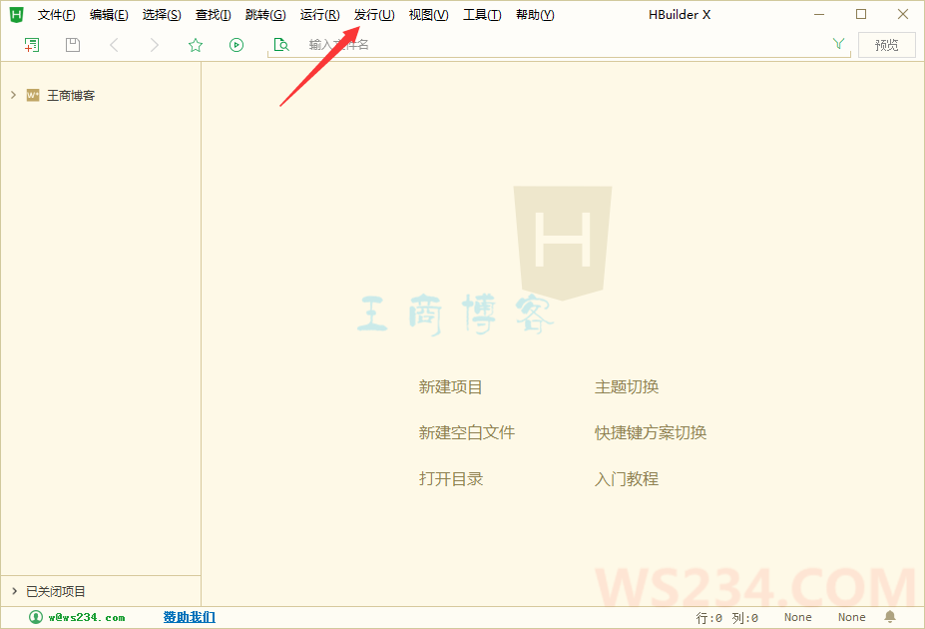Click the 列:0 status indicator
925x629 pixels.
[745, 618]
